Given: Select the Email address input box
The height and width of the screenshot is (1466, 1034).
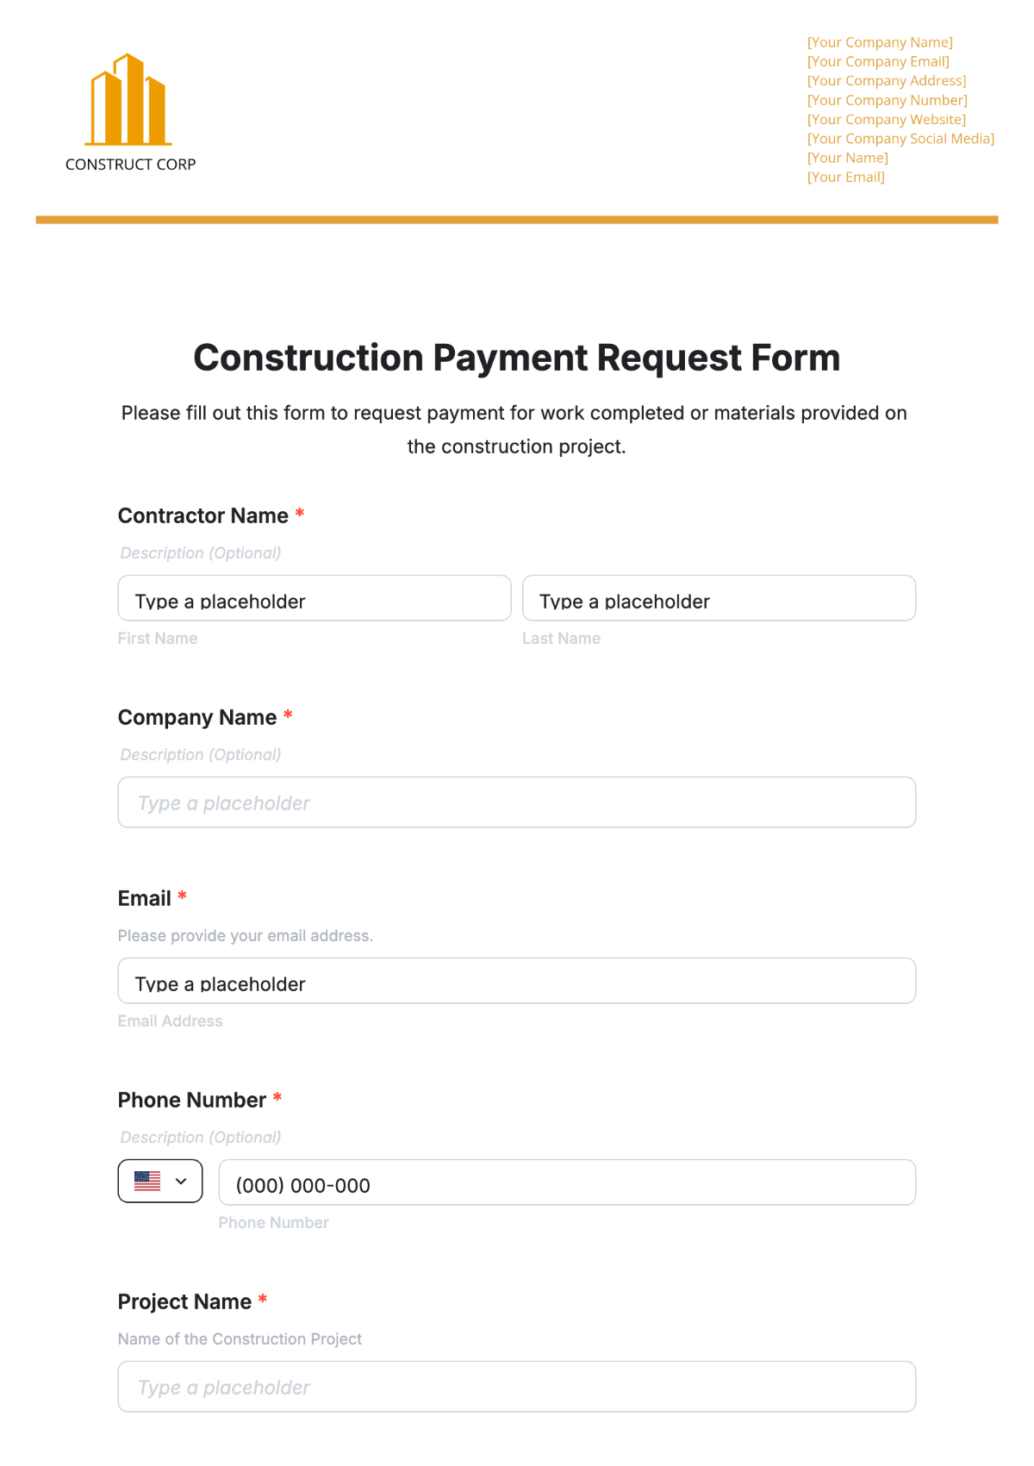Looking at the screenshot, I should coord(517,981).
